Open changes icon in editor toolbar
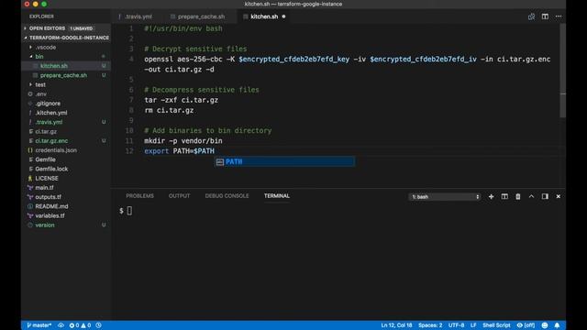The width and height of the screenshot is (587, 330). [x=531, y=16]
